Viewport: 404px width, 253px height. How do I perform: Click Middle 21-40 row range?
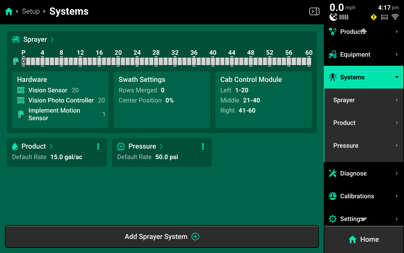tap(252, 101)
